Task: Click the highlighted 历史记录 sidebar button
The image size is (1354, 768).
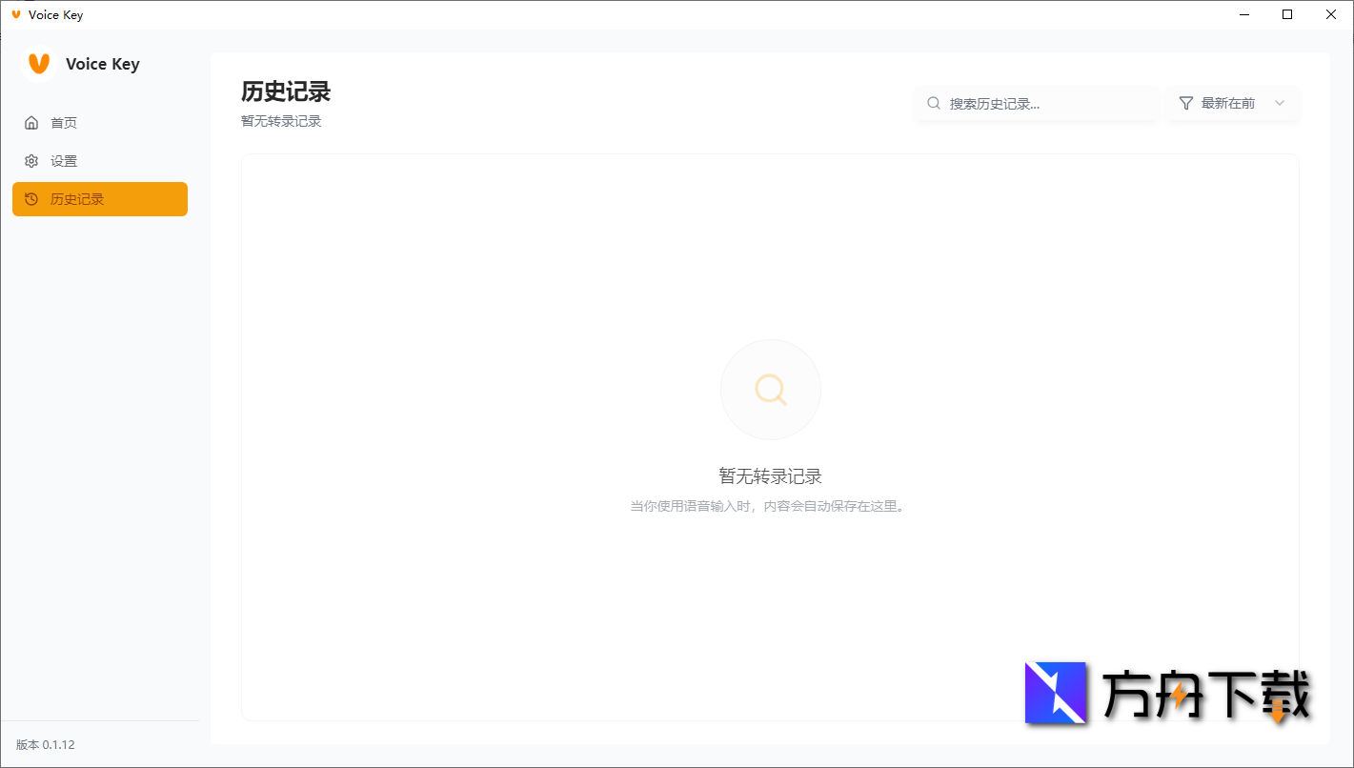Action: [x=99, y=199]
